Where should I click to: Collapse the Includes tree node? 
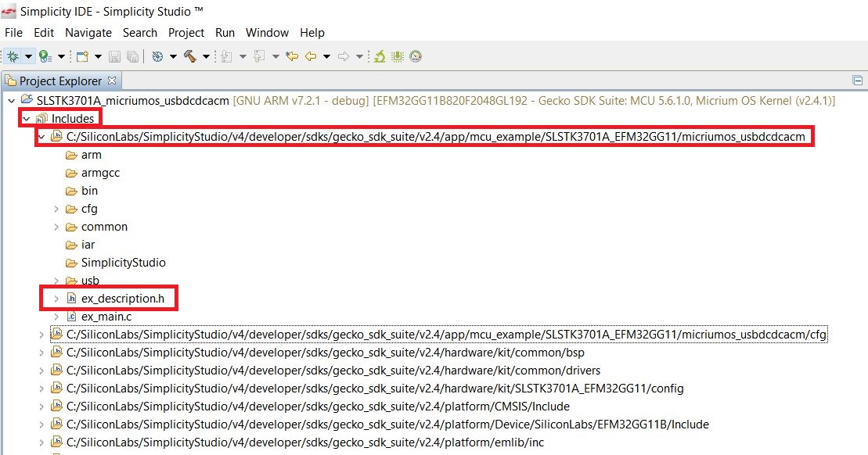pyautogui.click(x=26, y=119)
